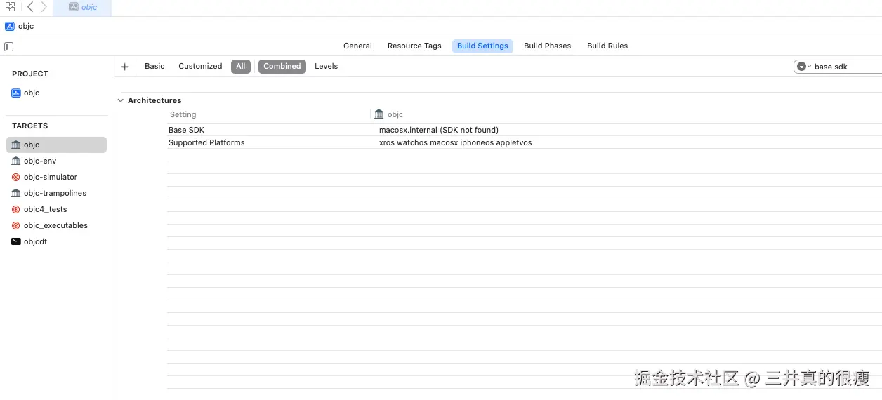Open the General tab
882x400 pixels.
[357, 46]
